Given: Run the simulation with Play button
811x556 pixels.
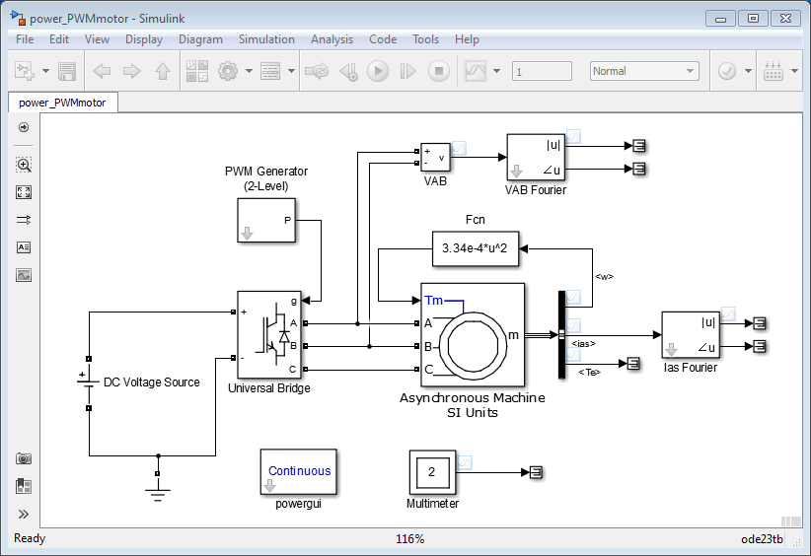Looking at the screenshot, I should click(378, 71).
